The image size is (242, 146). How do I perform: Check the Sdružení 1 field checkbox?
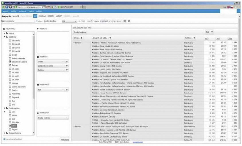pos(10,41)
